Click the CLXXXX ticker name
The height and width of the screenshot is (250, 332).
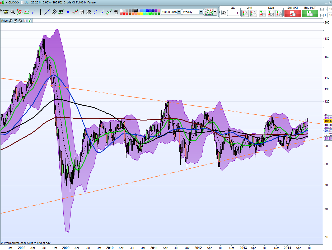[x=14, y=2]
